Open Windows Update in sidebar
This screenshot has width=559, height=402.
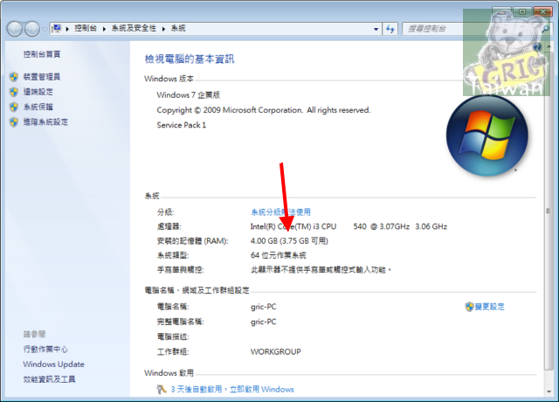point(54,364)
